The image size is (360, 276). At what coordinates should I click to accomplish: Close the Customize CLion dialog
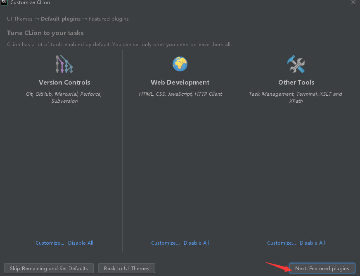pyautogui.click(x=353, y=2)
